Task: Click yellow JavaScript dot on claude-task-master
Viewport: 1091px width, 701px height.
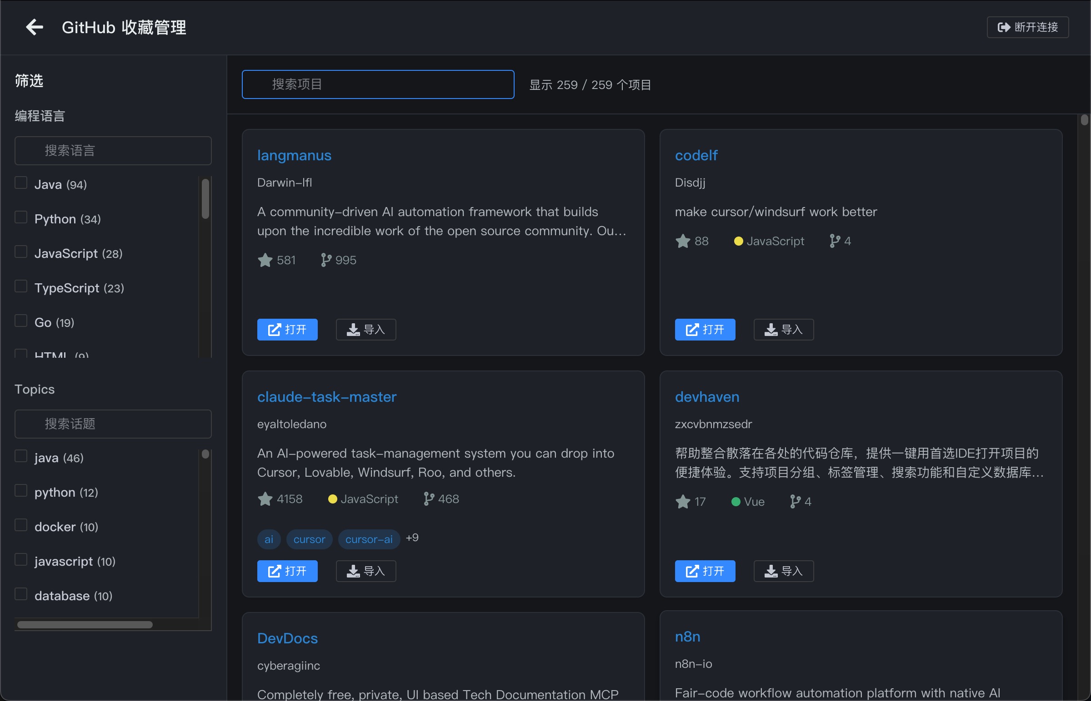Action: point(332,499)
